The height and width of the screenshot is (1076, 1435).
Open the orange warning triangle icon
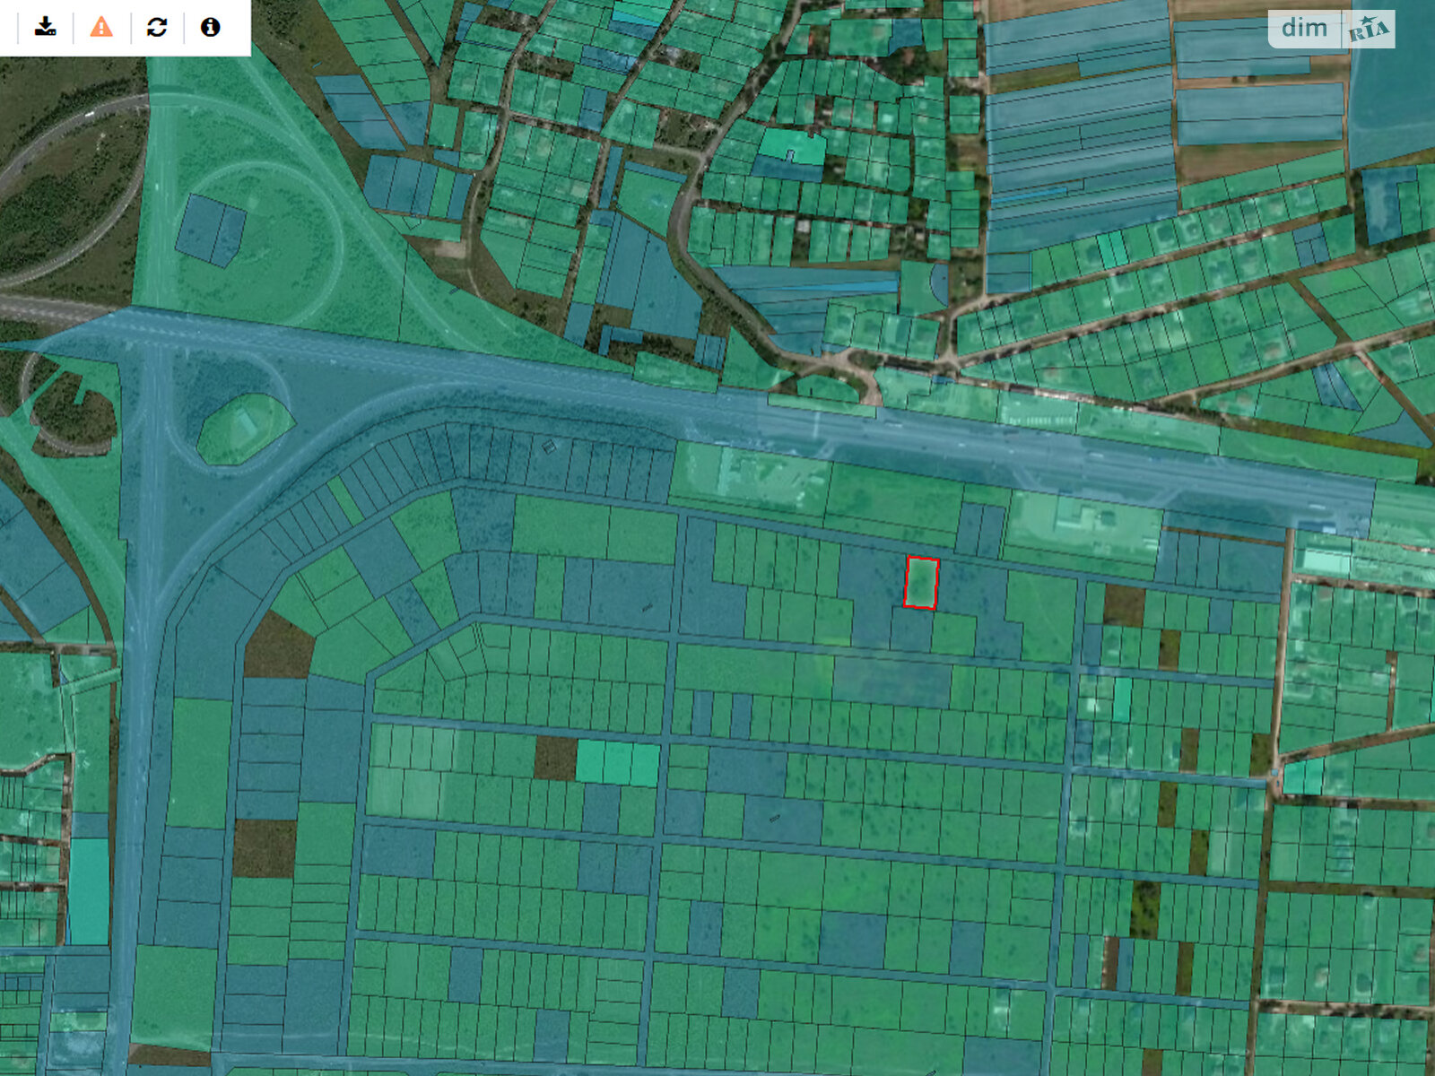tap(101, 27)
